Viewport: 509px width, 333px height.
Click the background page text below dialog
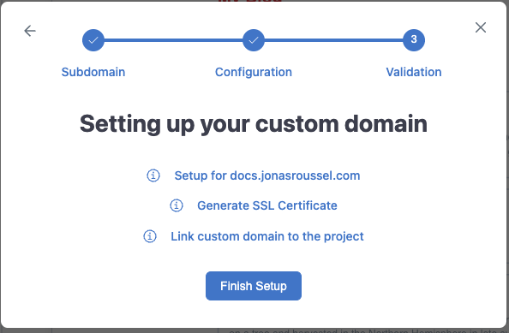pyautogui.click(x=363, y=330)
